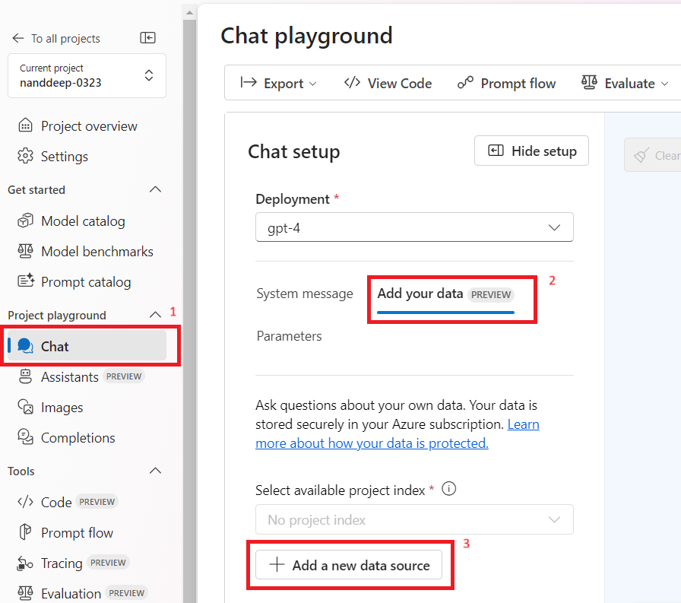This screenshot has width=681, height=603.
Task: Collapse the Get started section
Action: pyautogui.click(x=155, y=190)
